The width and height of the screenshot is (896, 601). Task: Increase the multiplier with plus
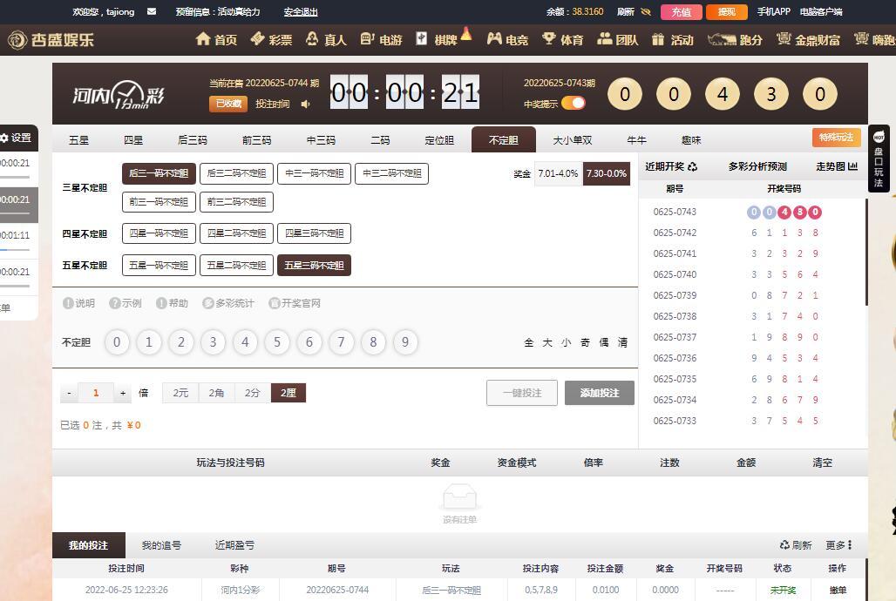point(122,393)
